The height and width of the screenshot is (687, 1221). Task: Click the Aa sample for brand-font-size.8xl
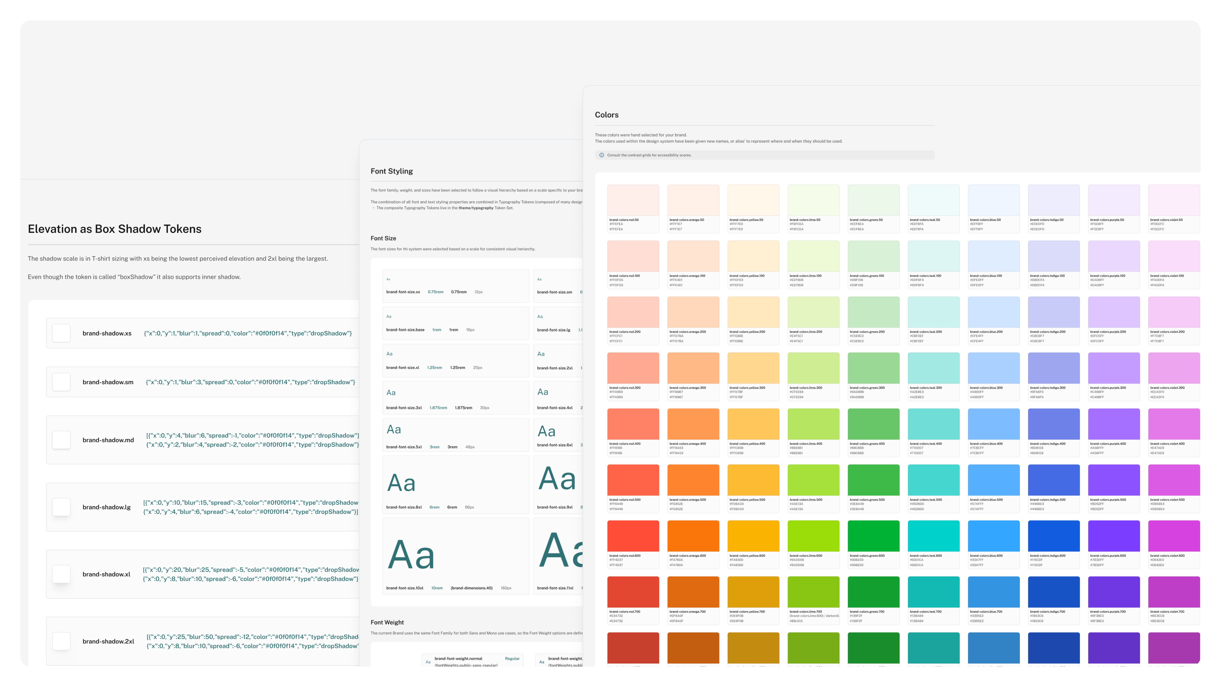(x=401, y=483)
